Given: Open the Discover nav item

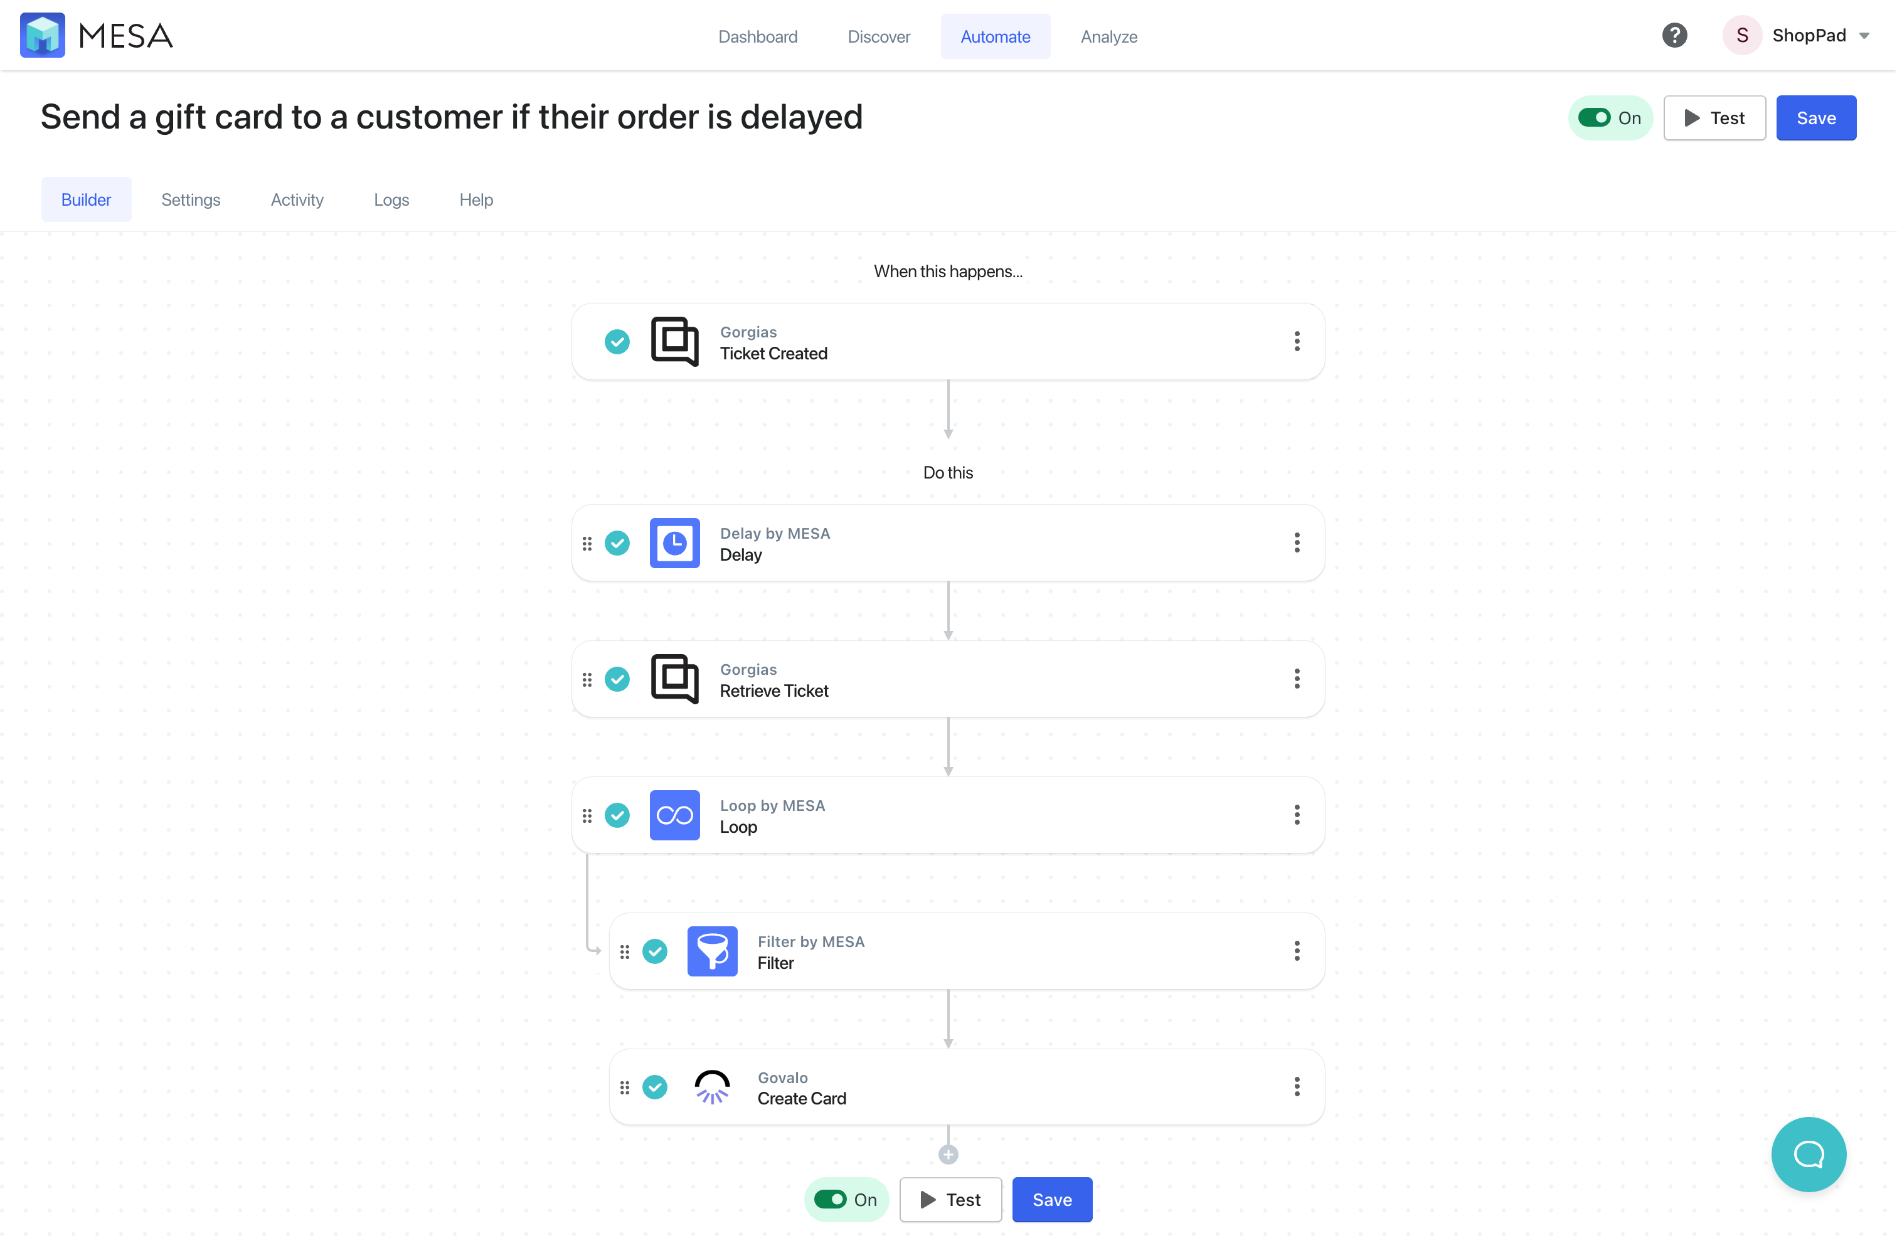Looking at the screenshot, I should tap(878, 36).
